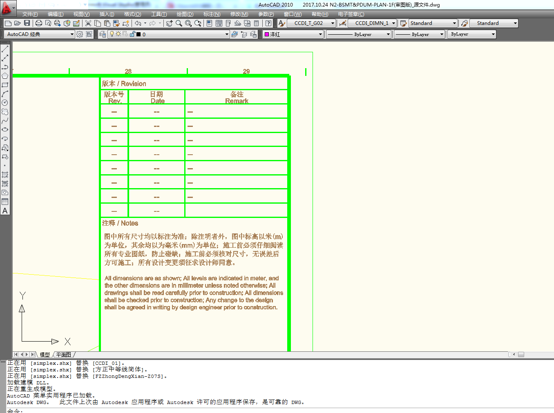The image size is (554, 413).
Task: Click the Publish icon
Action: point(58,23)
